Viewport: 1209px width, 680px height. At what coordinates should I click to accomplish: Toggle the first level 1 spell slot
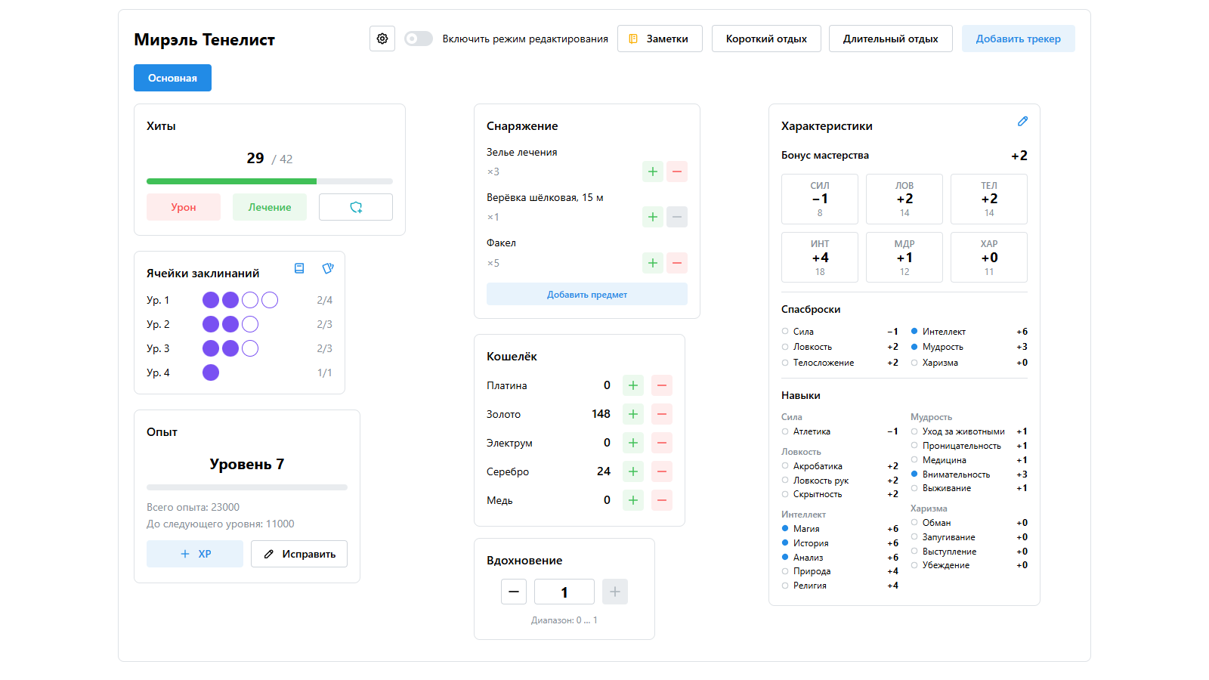211,300
